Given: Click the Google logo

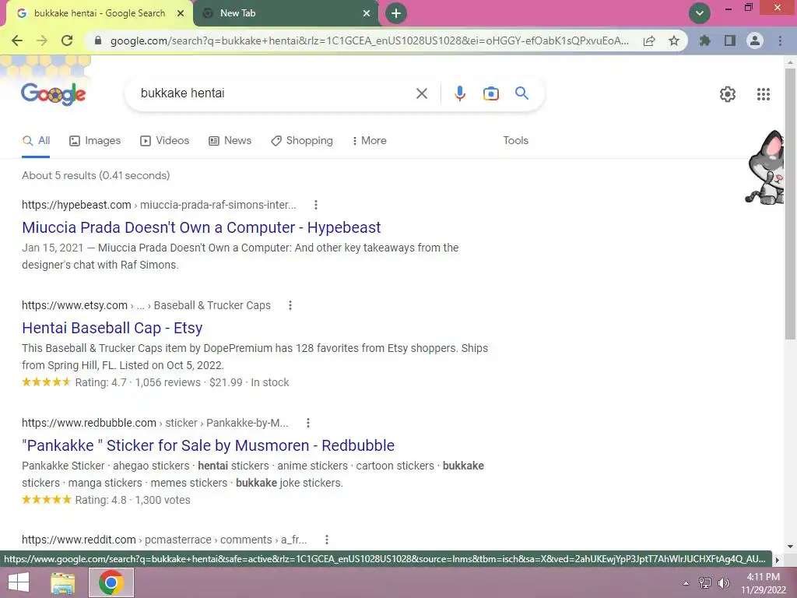Looking at the screenshot, I should 54,93.
